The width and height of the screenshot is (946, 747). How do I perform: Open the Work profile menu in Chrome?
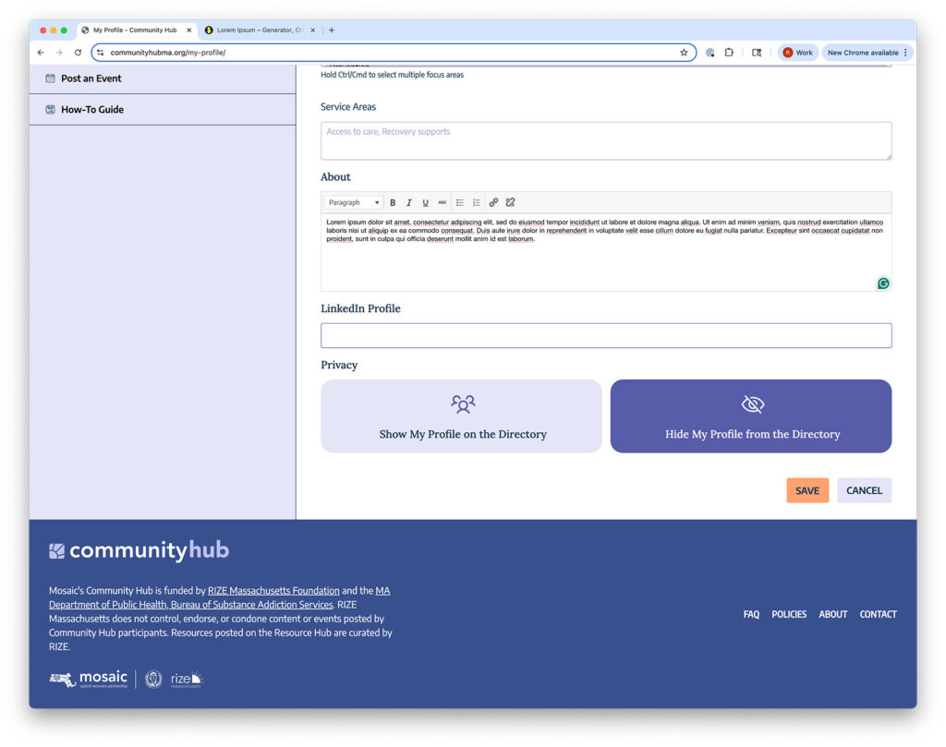click(x=798, y=53)
